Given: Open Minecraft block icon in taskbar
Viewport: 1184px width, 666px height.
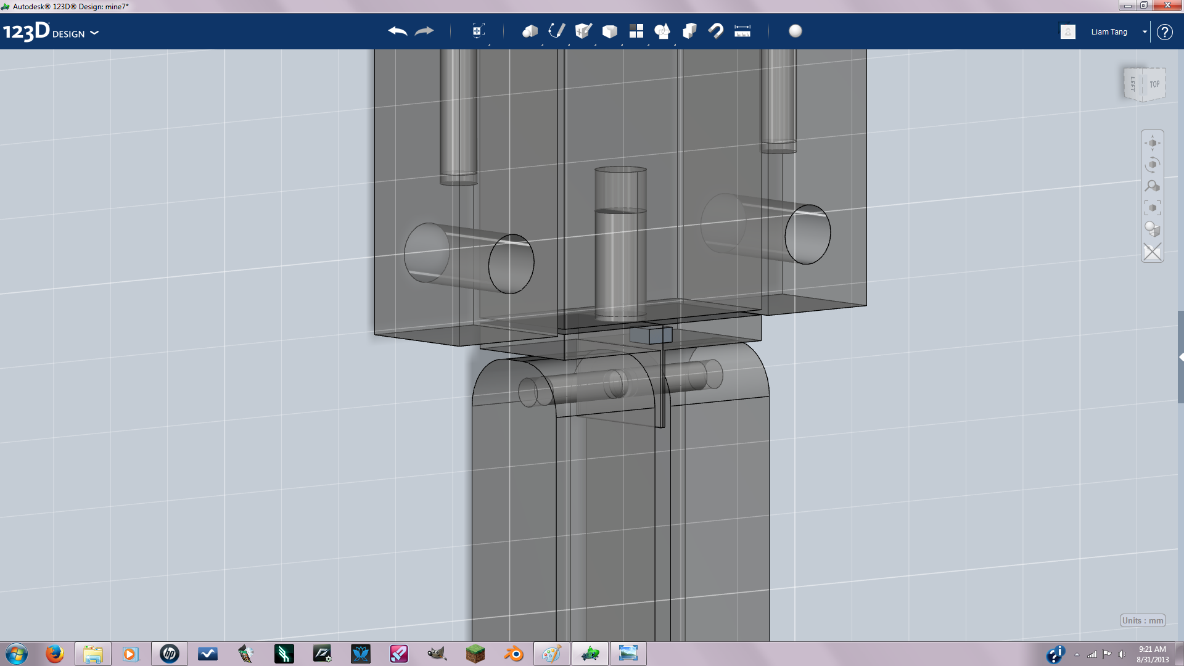Looking at the screenshot, I should [475, 654].
